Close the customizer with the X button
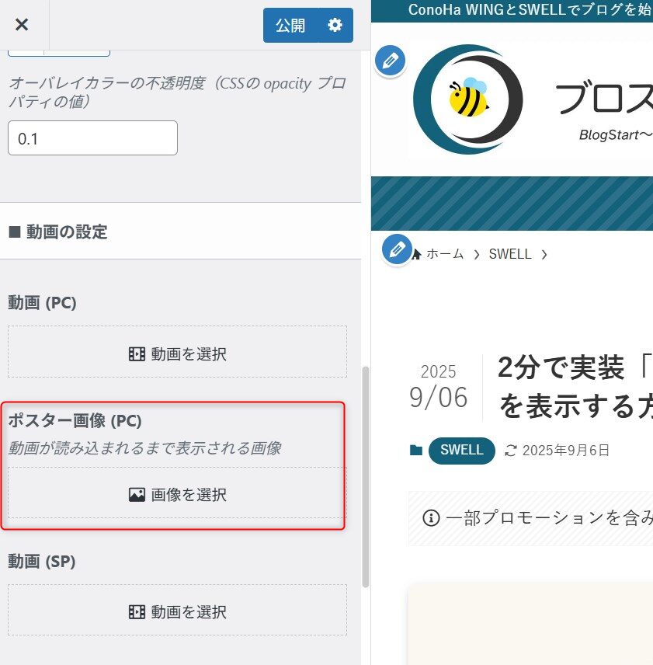The width and height of the screenshot is (653, 665). coord(22,25)
